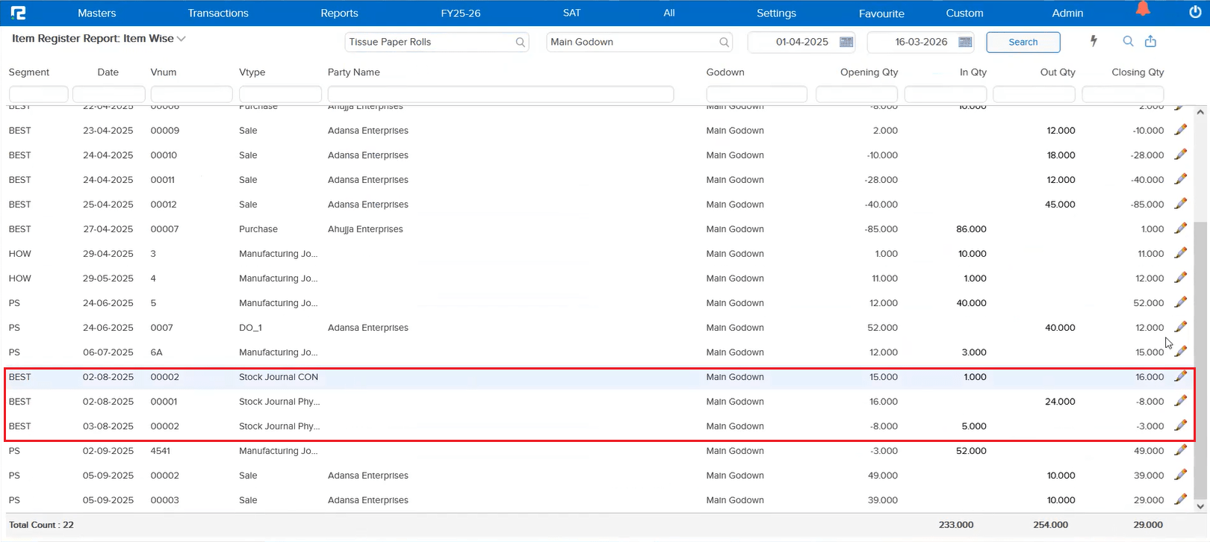Viewport: 1210px width, 542px height.
Task: Click the power logout icon
Action: [1194, 12]
